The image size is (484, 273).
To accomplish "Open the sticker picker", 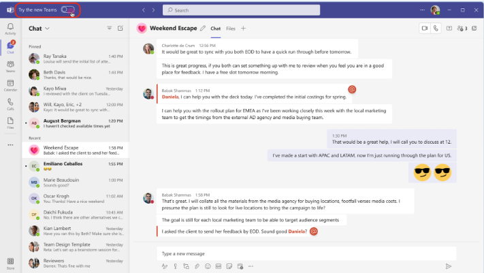I will (229, 266).
